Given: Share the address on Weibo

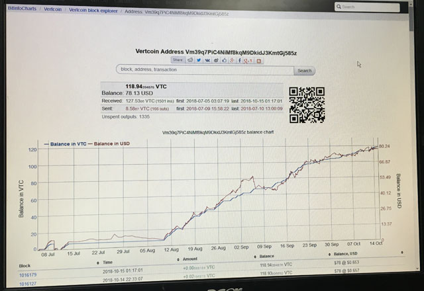Looking at the screenshot, I should (216, 60).
